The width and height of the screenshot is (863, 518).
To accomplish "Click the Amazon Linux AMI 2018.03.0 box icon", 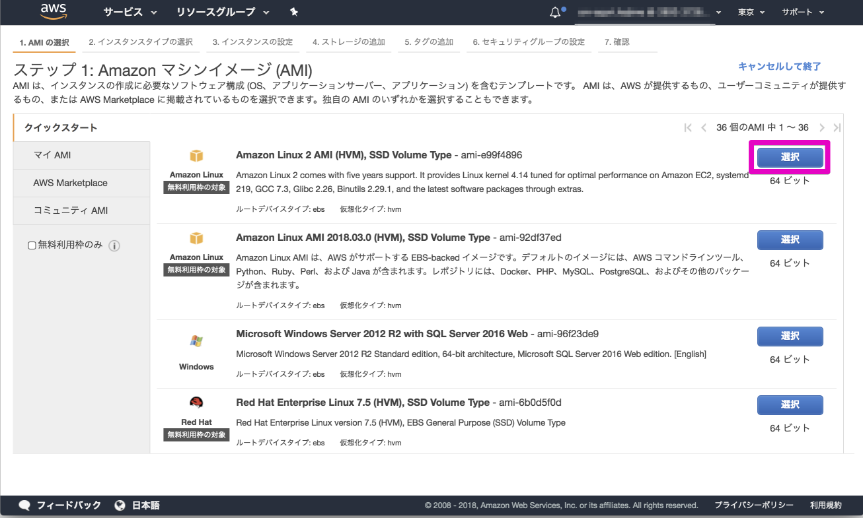I will pos(196,238).
